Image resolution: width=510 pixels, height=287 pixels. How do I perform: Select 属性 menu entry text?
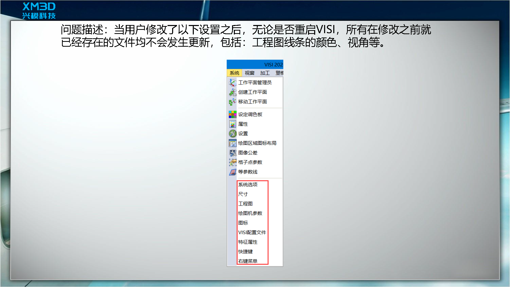pyautogui.click(x=243, y=124)
